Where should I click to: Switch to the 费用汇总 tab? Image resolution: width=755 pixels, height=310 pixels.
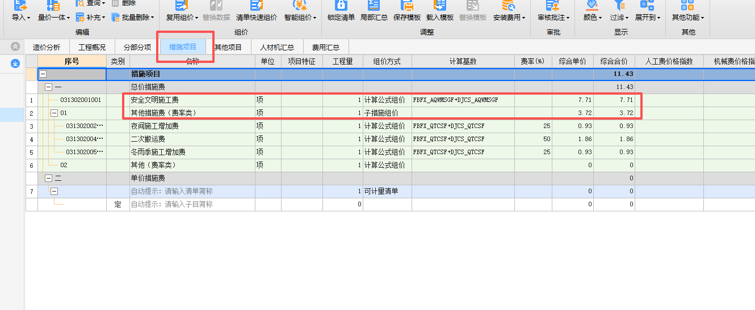(x=326, y=47)
